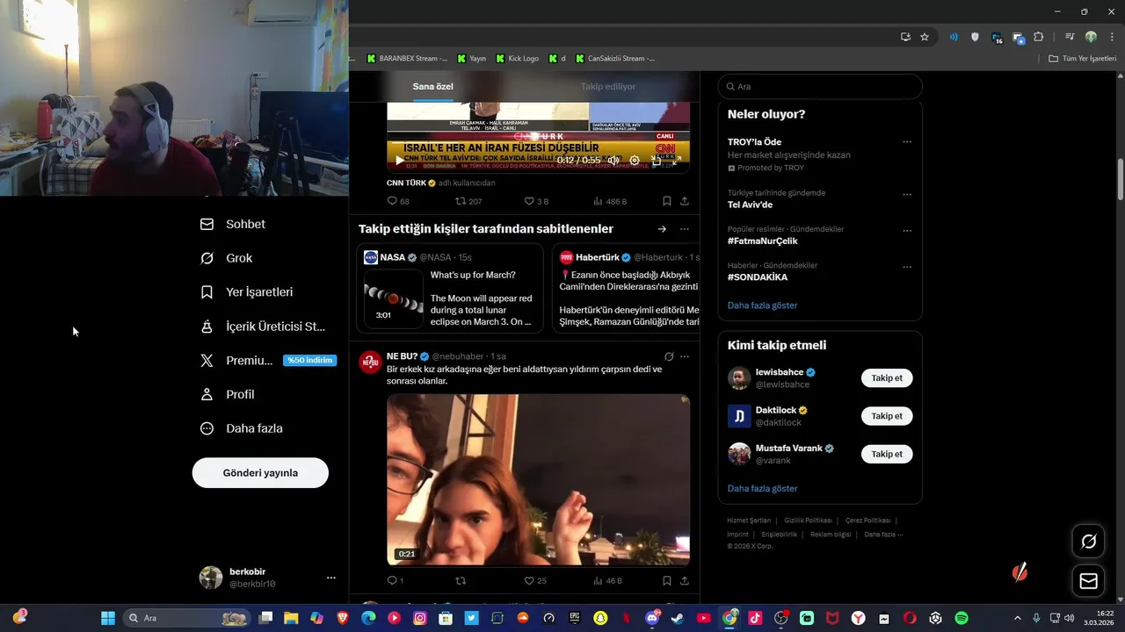This screenshot has width=1125, height=632.
Task: Open Windows Start menu
Action: pos(108,618)
